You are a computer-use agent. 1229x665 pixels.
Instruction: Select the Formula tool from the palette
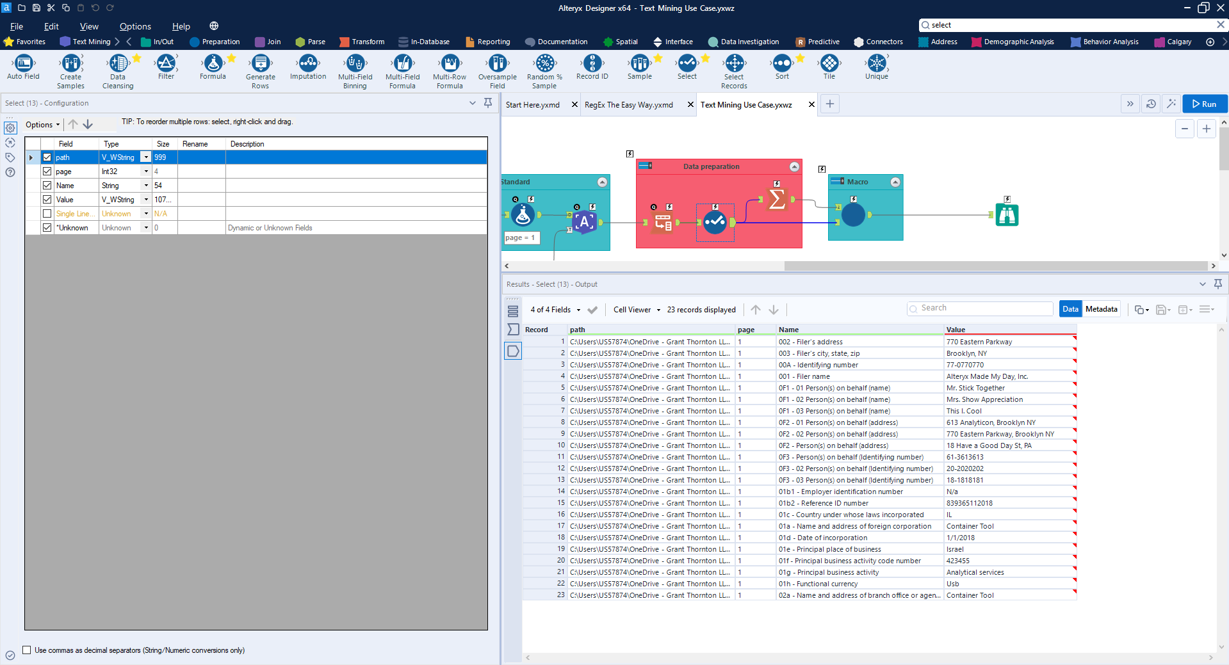[x=213, y=65]
